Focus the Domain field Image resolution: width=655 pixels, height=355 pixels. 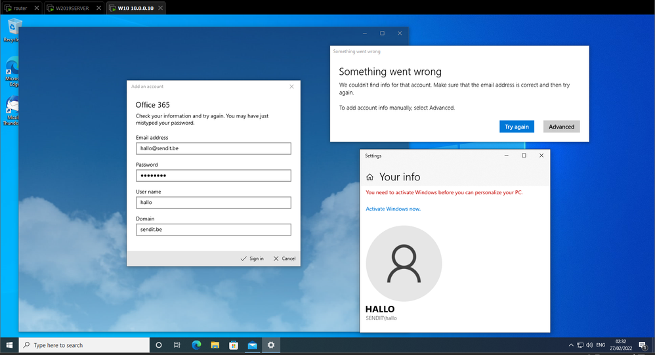(x=213, y=229)
